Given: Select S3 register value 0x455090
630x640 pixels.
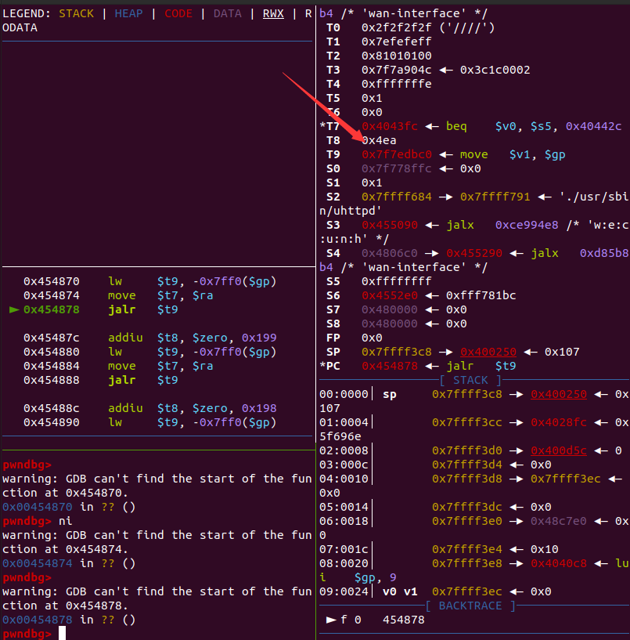Looking at the screenshot, I should click(x=390, y=225).
